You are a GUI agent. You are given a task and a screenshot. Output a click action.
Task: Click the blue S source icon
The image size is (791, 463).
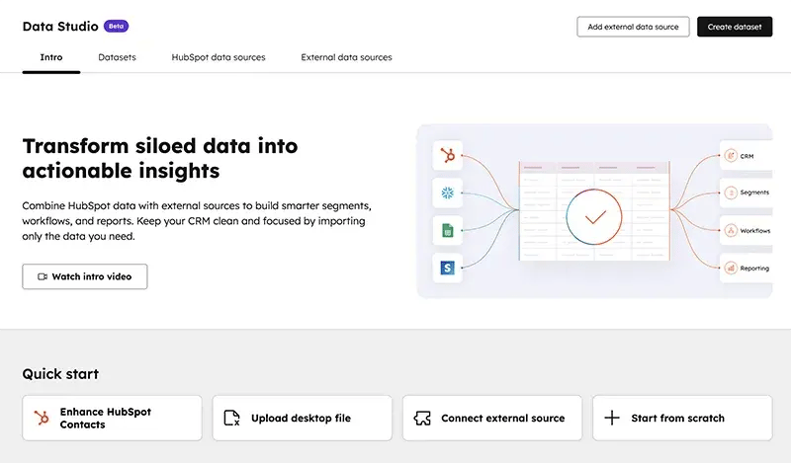click(x=448, y=268)
